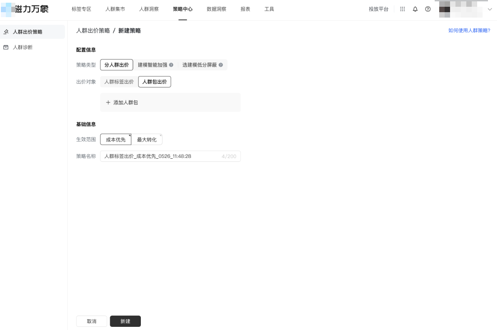
Task: Select 分人群出价 strategy type
Action: click(x=116, y=65)
